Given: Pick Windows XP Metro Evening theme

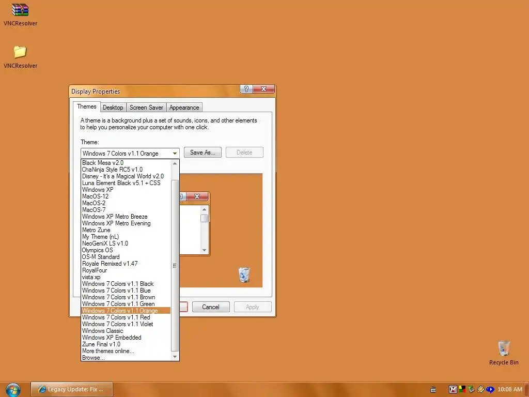Looking at the screenshot, I should click(x=126, y=223).
